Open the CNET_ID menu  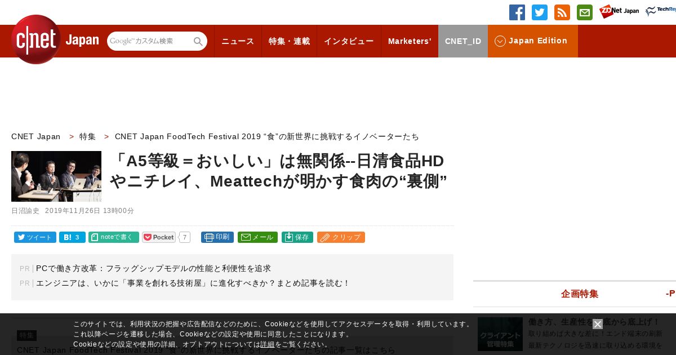tap(463, 41)
